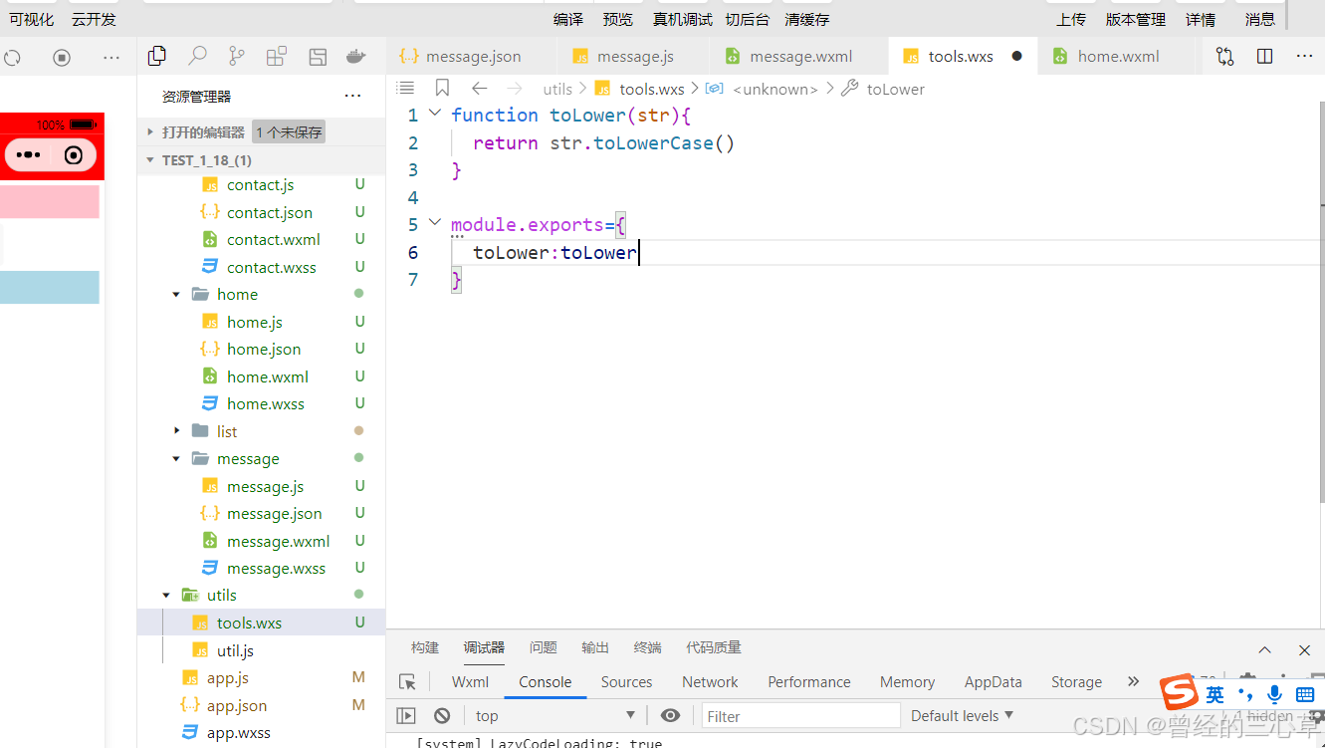Click the Sogou microphone icon
This screenshot has width=1325, height=748.
pyautogui.click(x=1274, y=694)
